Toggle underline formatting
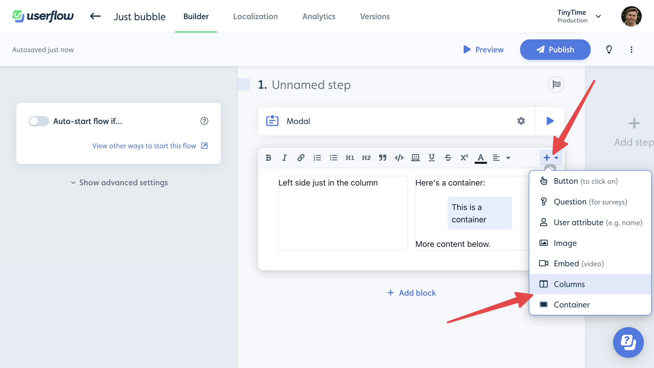The image size is (654, 368). pyautogui.click(x=431, y=158)
